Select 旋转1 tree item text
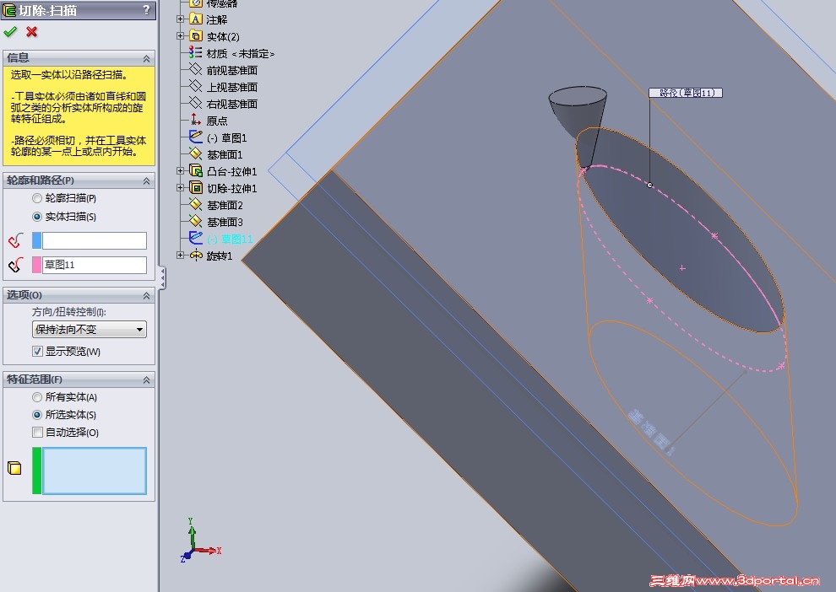 [220, 256]
